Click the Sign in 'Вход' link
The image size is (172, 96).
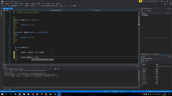click(x=166, y=4)
